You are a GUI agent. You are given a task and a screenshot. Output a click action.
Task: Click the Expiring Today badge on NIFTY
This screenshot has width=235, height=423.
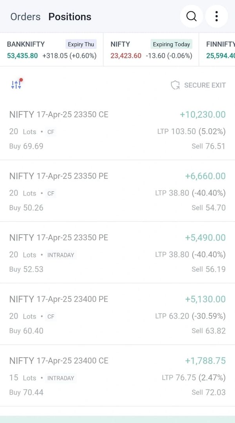pyautogui.click(x=172, y=44)
